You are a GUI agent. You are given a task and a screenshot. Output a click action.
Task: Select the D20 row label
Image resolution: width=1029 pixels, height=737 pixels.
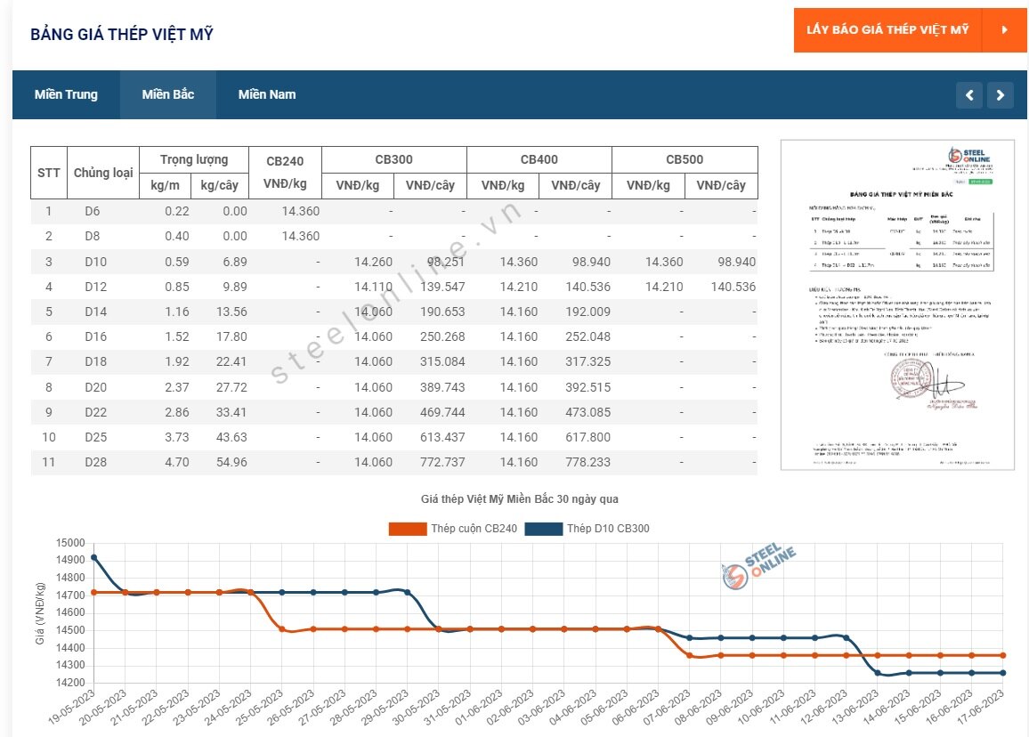96,387
